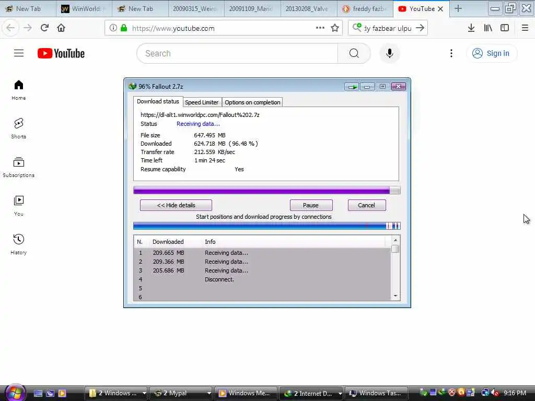Select connection row 3 with 205.686 MB

(x=262, y=270)
